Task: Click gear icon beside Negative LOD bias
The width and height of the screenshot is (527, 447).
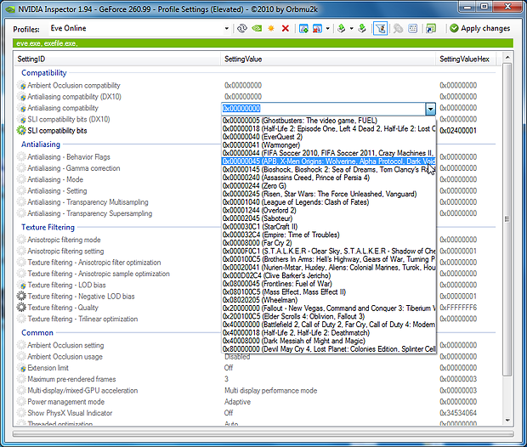Action: [x=21, y=296]
